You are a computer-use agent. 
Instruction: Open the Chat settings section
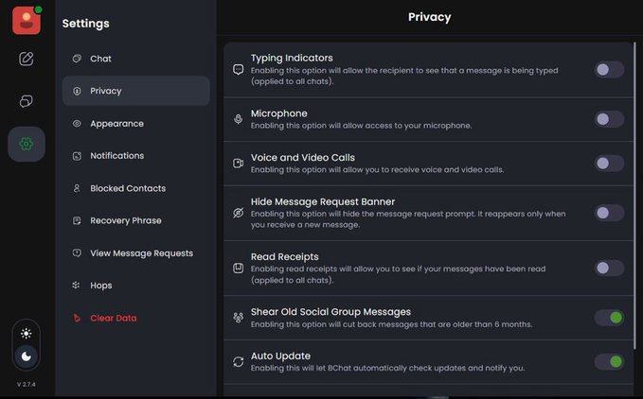point(135,59)
